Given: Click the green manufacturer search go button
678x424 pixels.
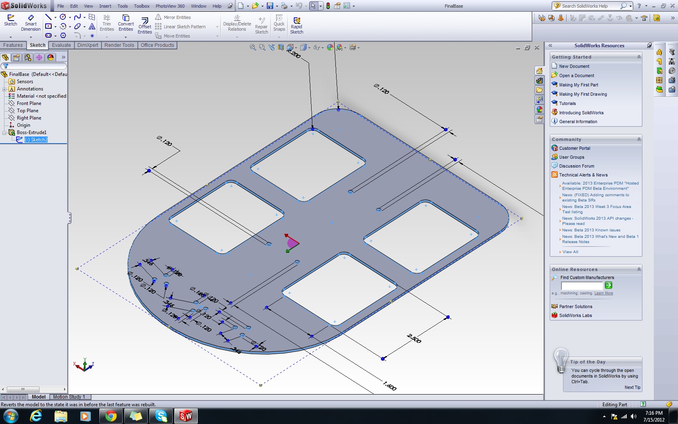Looking at the screenshot, I should [x=609, y=285].
